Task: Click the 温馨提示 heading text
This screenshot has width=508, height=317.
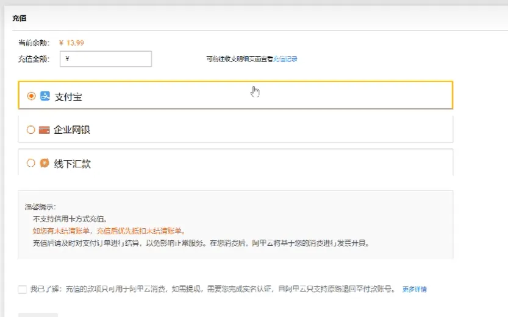Action: click(40, 207)
